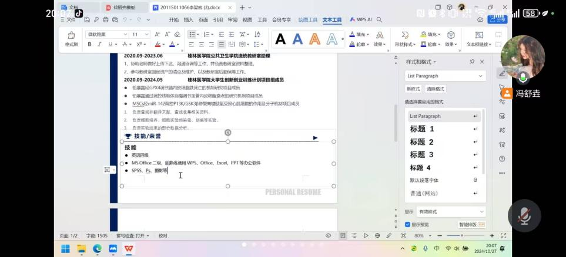The image size is (566, 257).
Task: Toggle justified paragraph alignment
Action: tap(222, 44)
